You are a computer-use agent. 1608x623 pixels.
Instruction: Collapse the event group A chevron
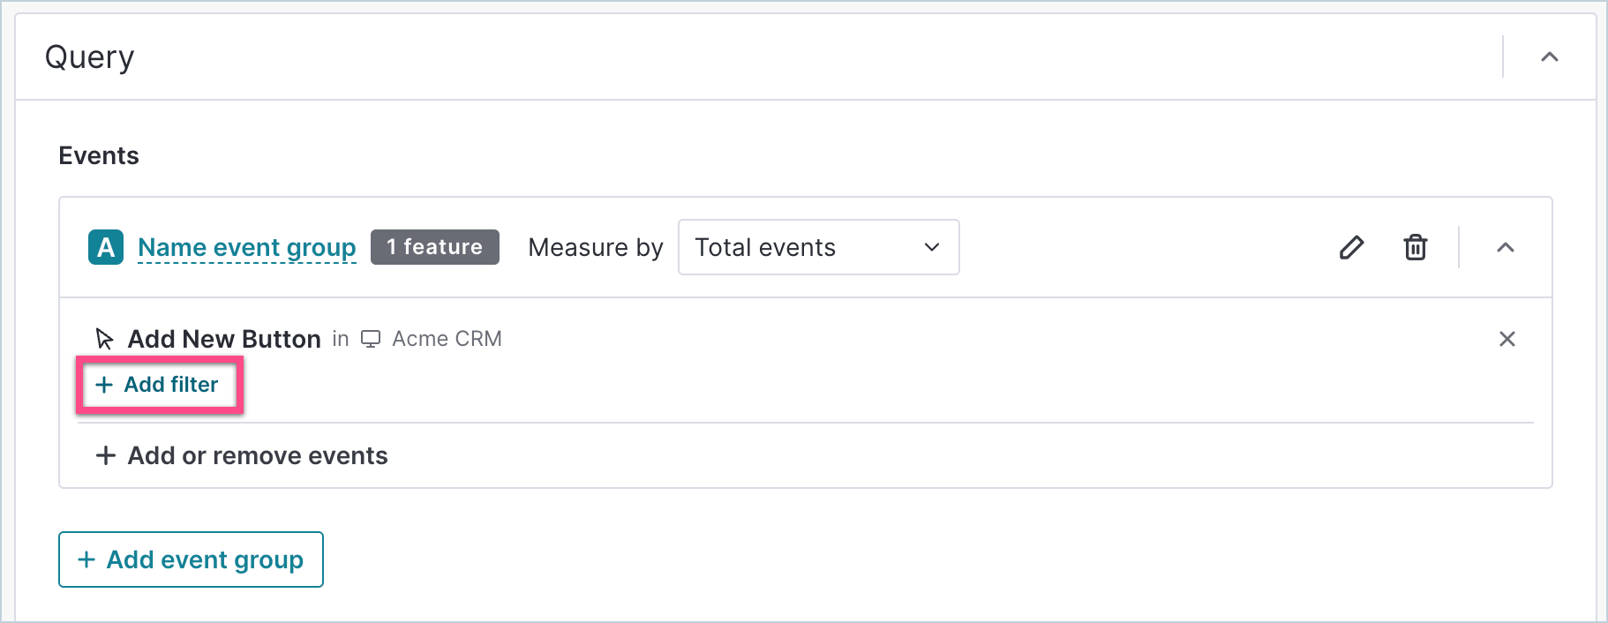pos(1506,247)
